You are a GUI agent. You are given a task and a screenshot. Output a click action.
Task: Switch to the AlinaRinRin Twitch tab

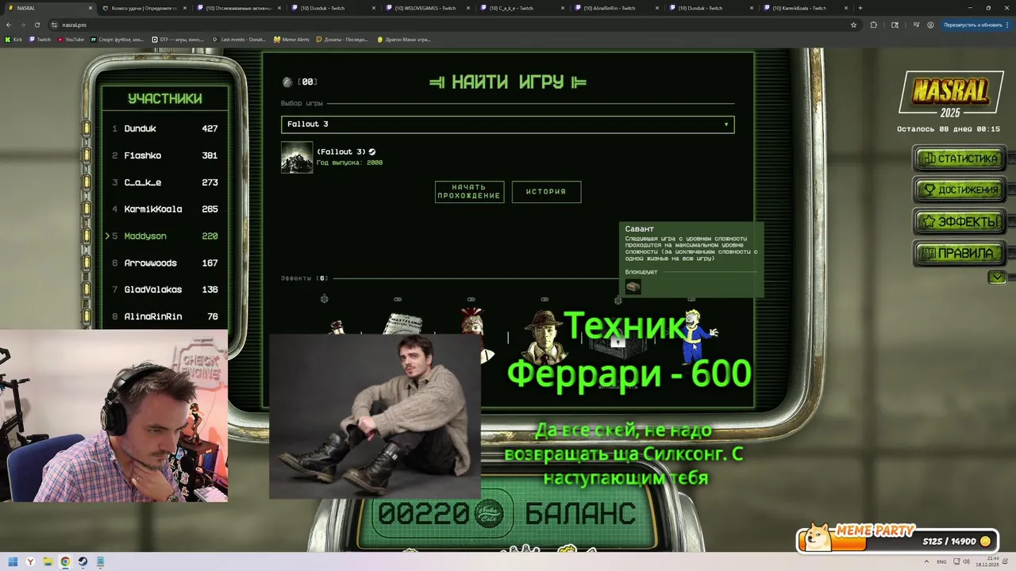click(x=616, y=8)
